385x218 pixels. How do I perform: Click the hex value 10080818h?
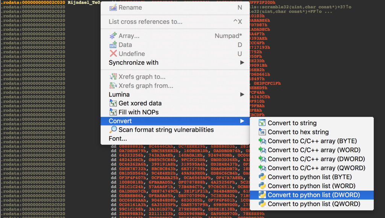pyautogui.click(x=131, y=182)
